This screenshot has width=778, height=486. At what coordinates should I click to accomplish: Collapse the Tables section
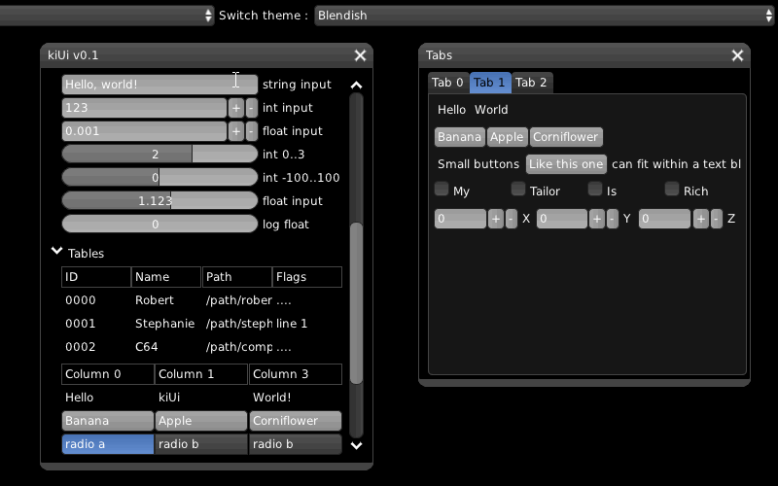[x=57, y=252]
